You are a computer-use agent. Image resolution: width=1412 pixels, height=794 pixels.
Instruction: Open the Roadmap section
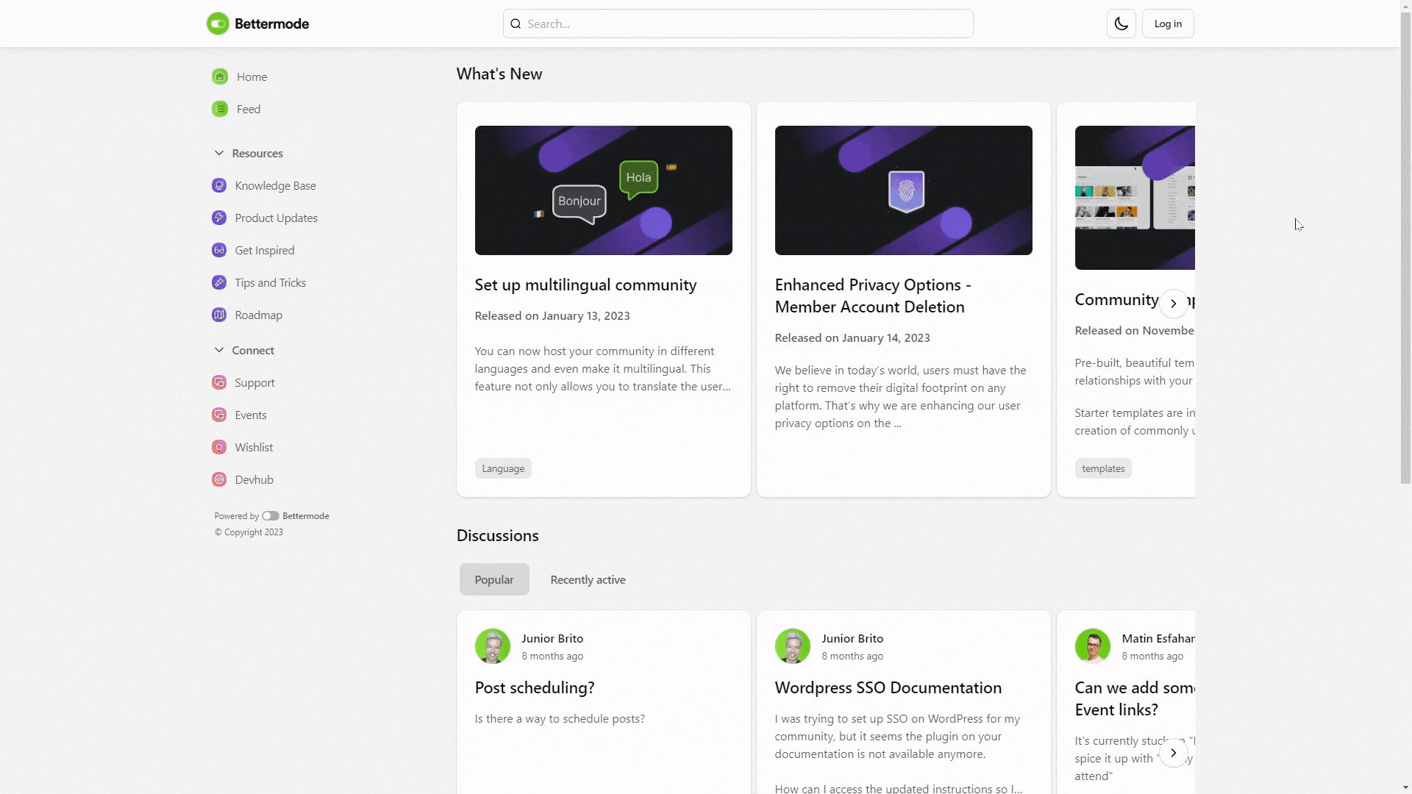point(258,315)
